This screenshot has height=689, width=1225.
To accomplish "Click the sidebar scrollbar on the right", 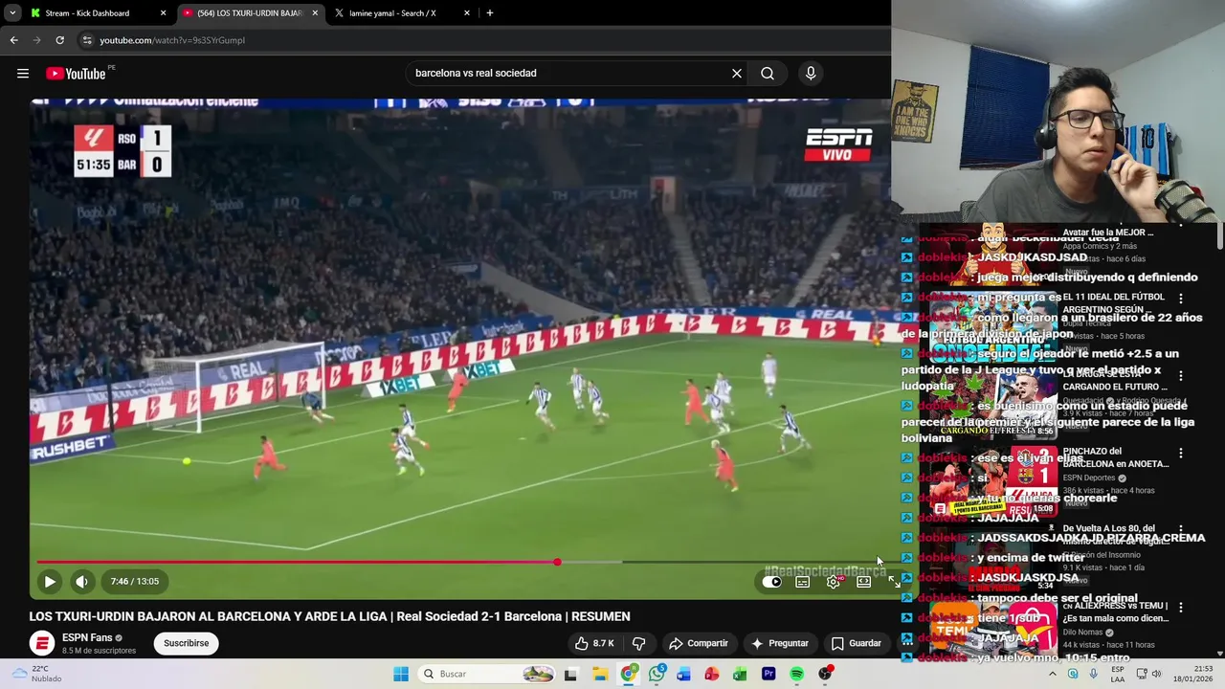I will (x=1220, y=234).
